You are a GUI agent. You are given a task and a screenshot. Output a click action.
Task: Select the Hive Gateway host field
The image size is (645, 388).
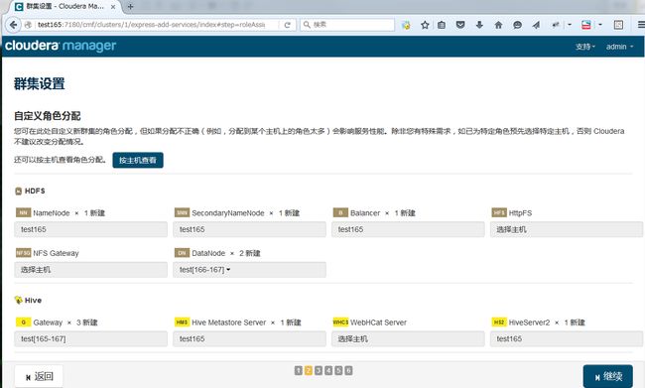[90, 338]
